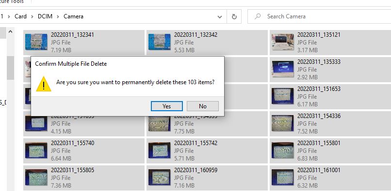Confirm deletion with the Yes button
391x191 pixels.
point(166,106)
